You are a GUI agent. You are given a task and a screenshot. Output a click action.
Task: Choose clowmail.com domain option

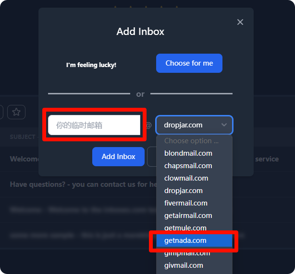[x=186, y=178]
